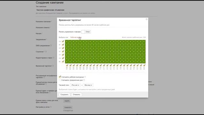This screenshot has height=115, width=204.
Task: Uncheck the ПН (Monday) row checkbox
Action: pos(63,41)
